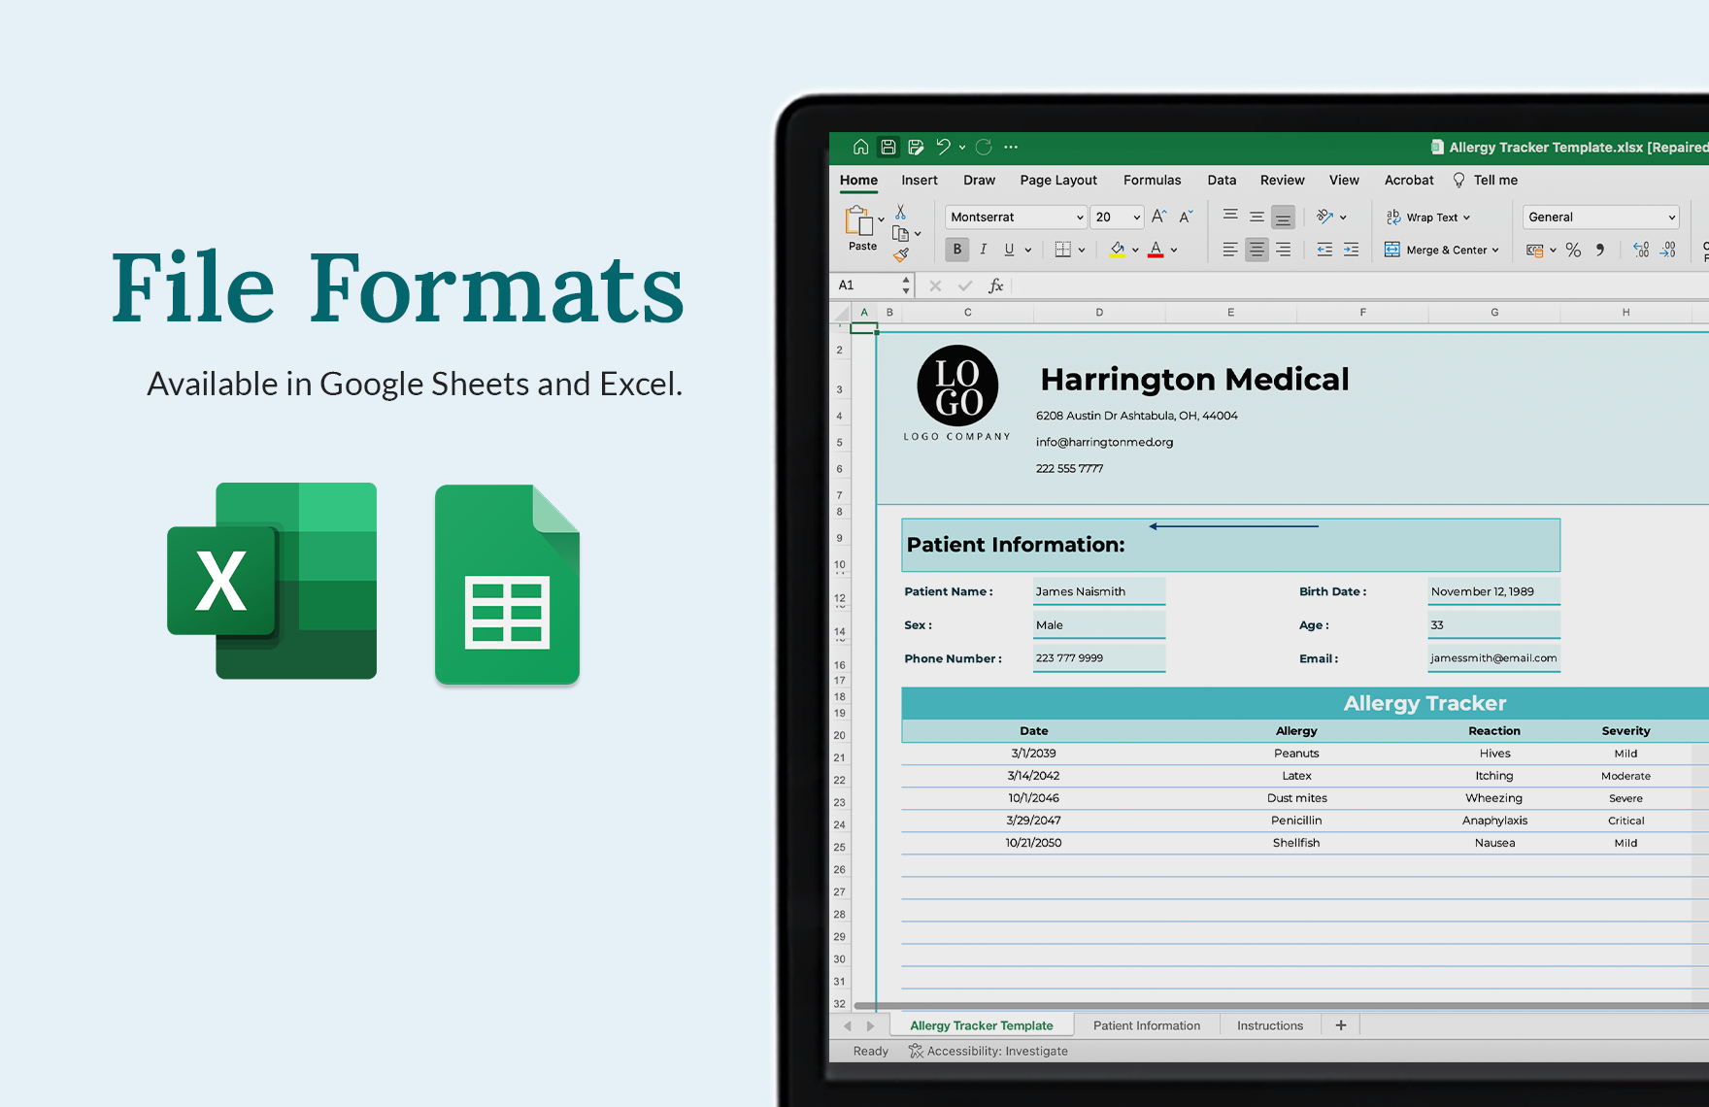This screenshot has height=1107, width=1709.
Task: Expand the fill color dropdown arrow
Action: tap(1134, 250)
